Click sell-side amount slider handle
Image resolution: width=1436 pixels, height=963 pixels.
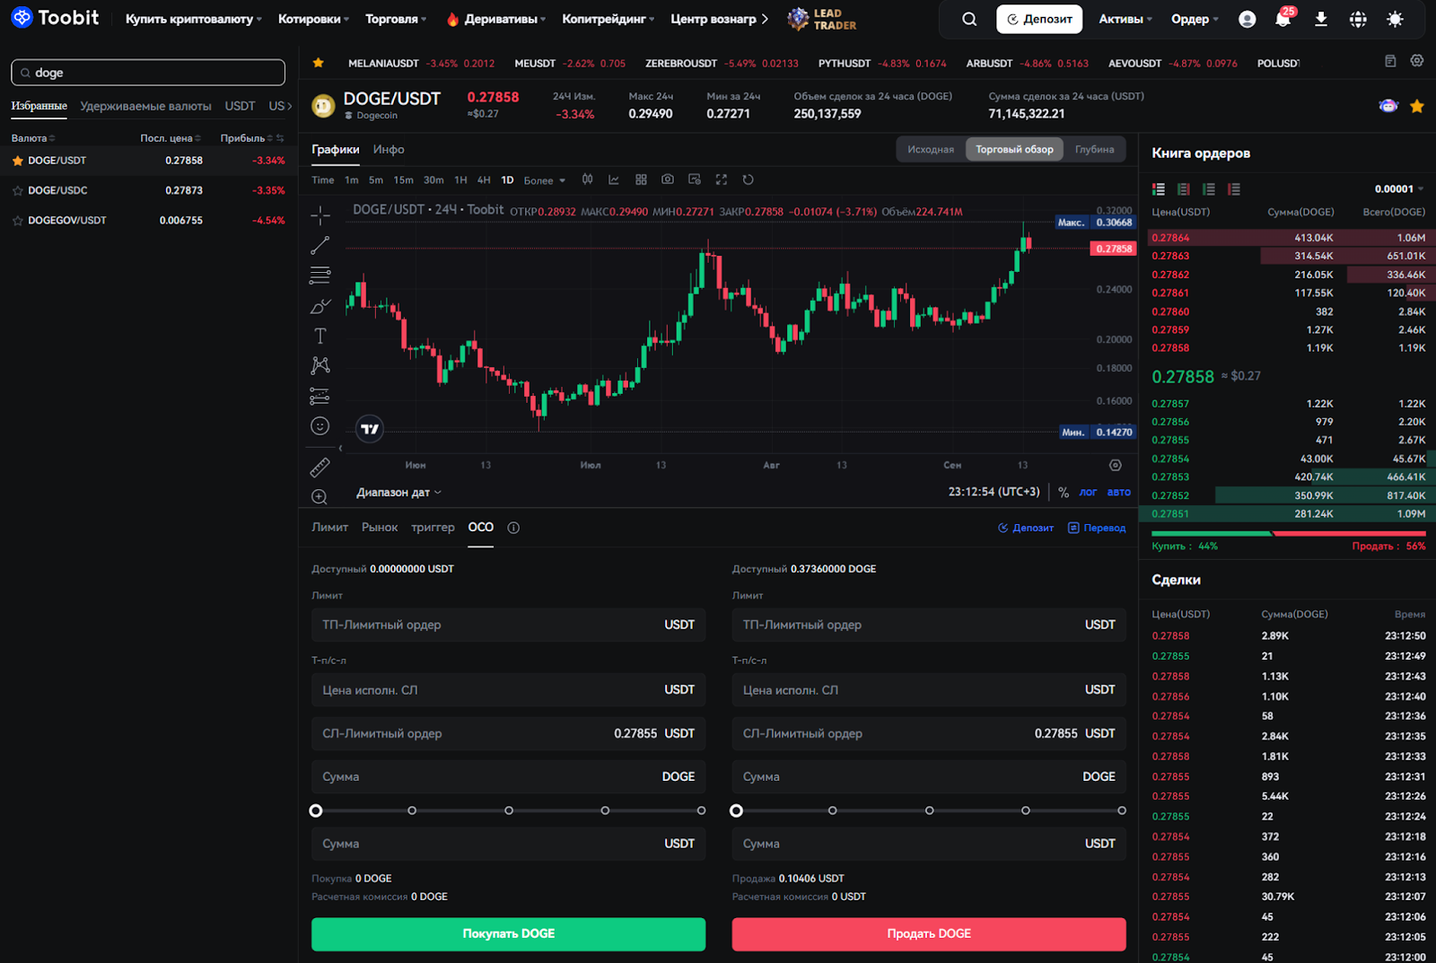coord(737,810)
